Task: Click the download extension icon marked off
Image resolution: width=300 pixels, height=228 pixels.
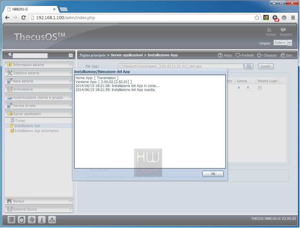Action: (275, 18)
